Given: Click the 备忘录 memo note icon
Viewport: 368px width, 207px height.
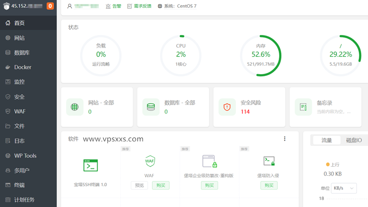Looking at the screenshot, I should tap(303, 107).
